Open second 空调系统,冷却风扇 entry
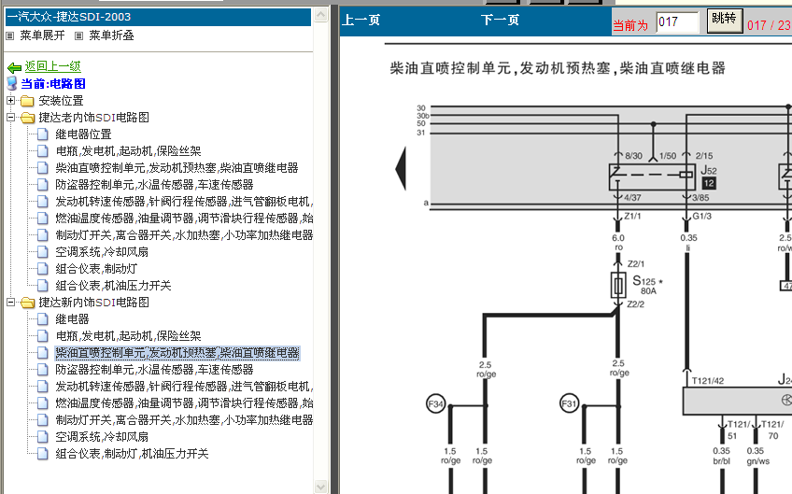The image size is (792, 494). (x=102, y=437)
